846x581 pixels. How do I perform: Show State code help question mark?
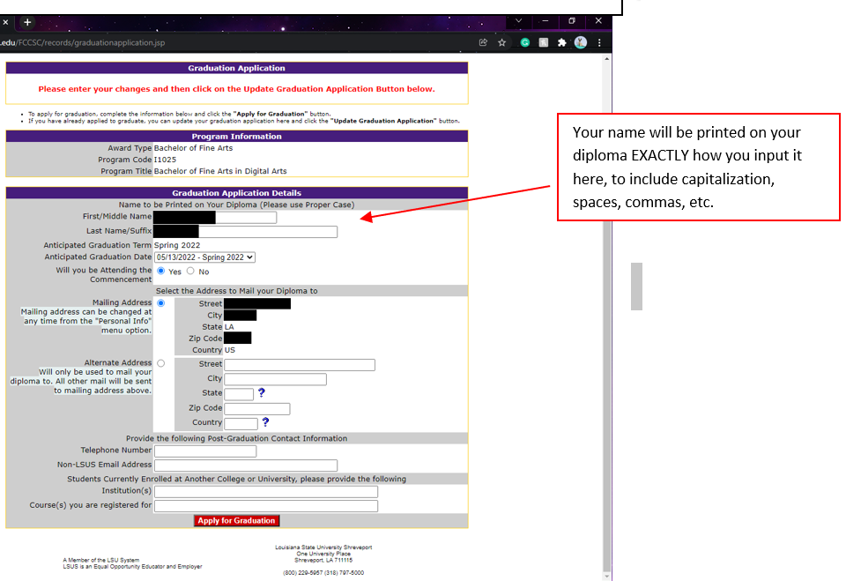click(x=262, y=393)
